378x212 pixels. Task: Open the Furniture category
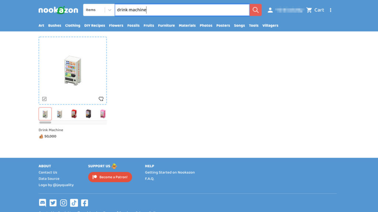point(166,25)
